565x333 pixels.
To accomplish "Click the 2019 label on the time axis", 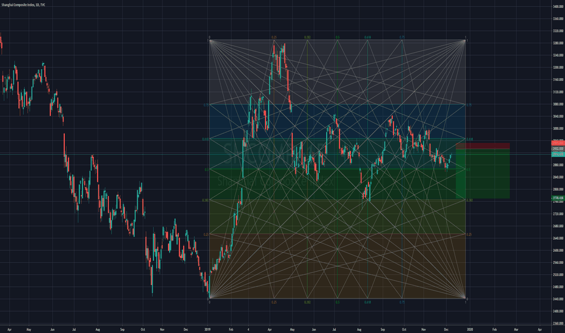I will tap(207, 329).
